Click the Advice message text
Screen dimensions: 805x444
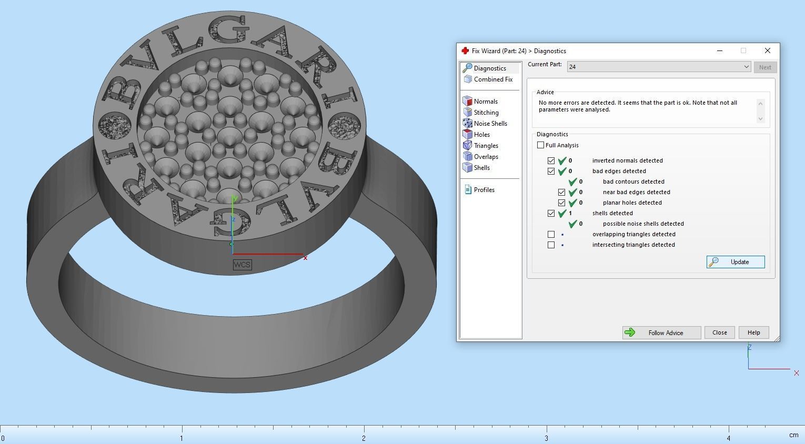pyautogui.click(x=638, y=106)
